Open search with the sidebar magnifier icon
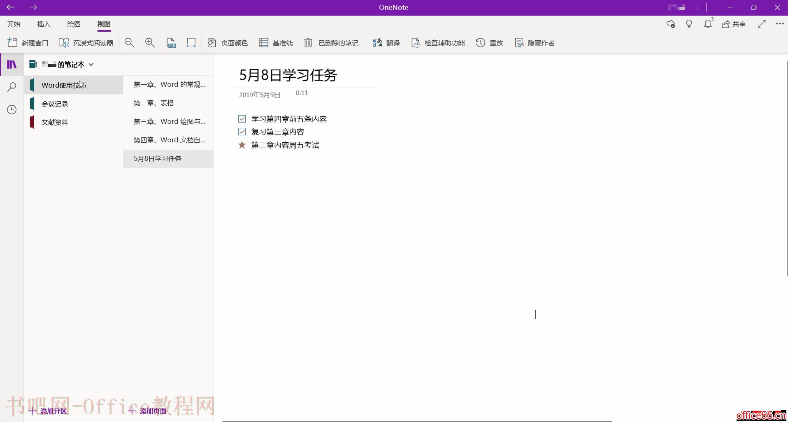Screen dimensions: 788x422 pos(12,87)
